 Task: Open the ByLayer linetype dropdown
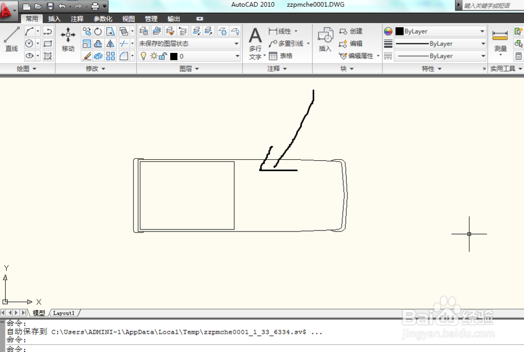click(440, 56)
